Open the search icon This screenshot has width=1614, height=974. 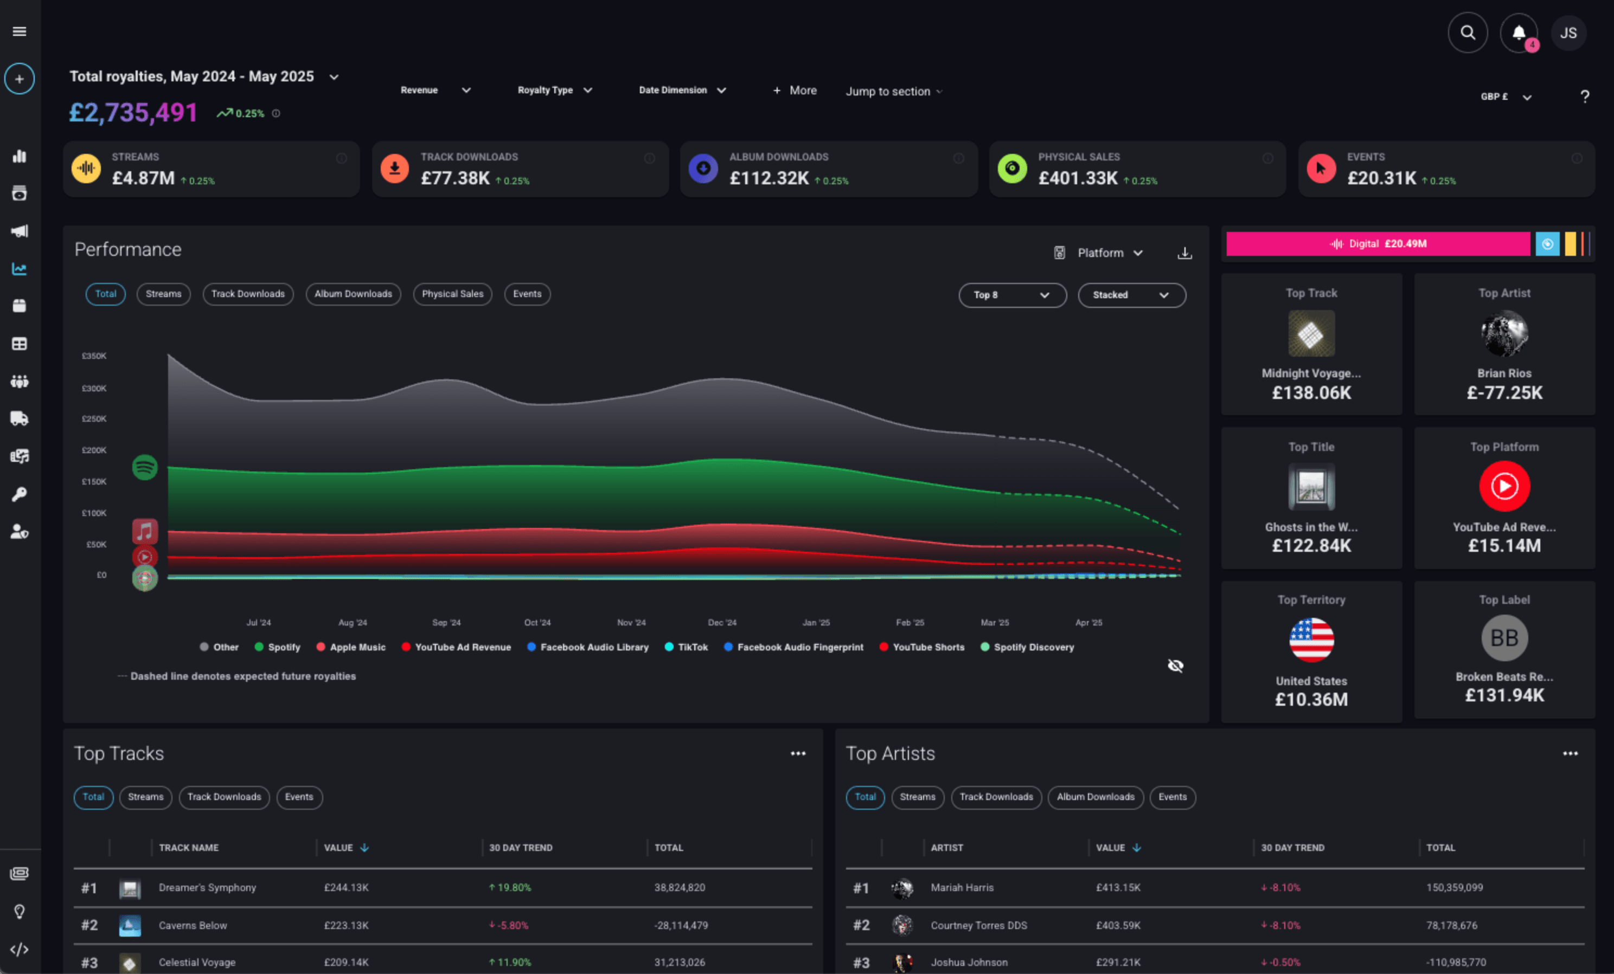click(x=1468, y=32)
